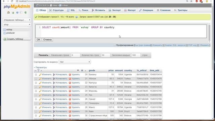Click the sidebar logout icon
This screenshot has width=215, height=121.
(x=13, y=13)
